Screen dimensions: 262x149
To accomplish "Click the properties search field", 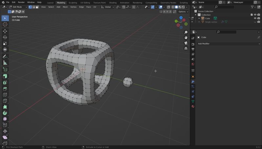I will (x=226, y=32).
